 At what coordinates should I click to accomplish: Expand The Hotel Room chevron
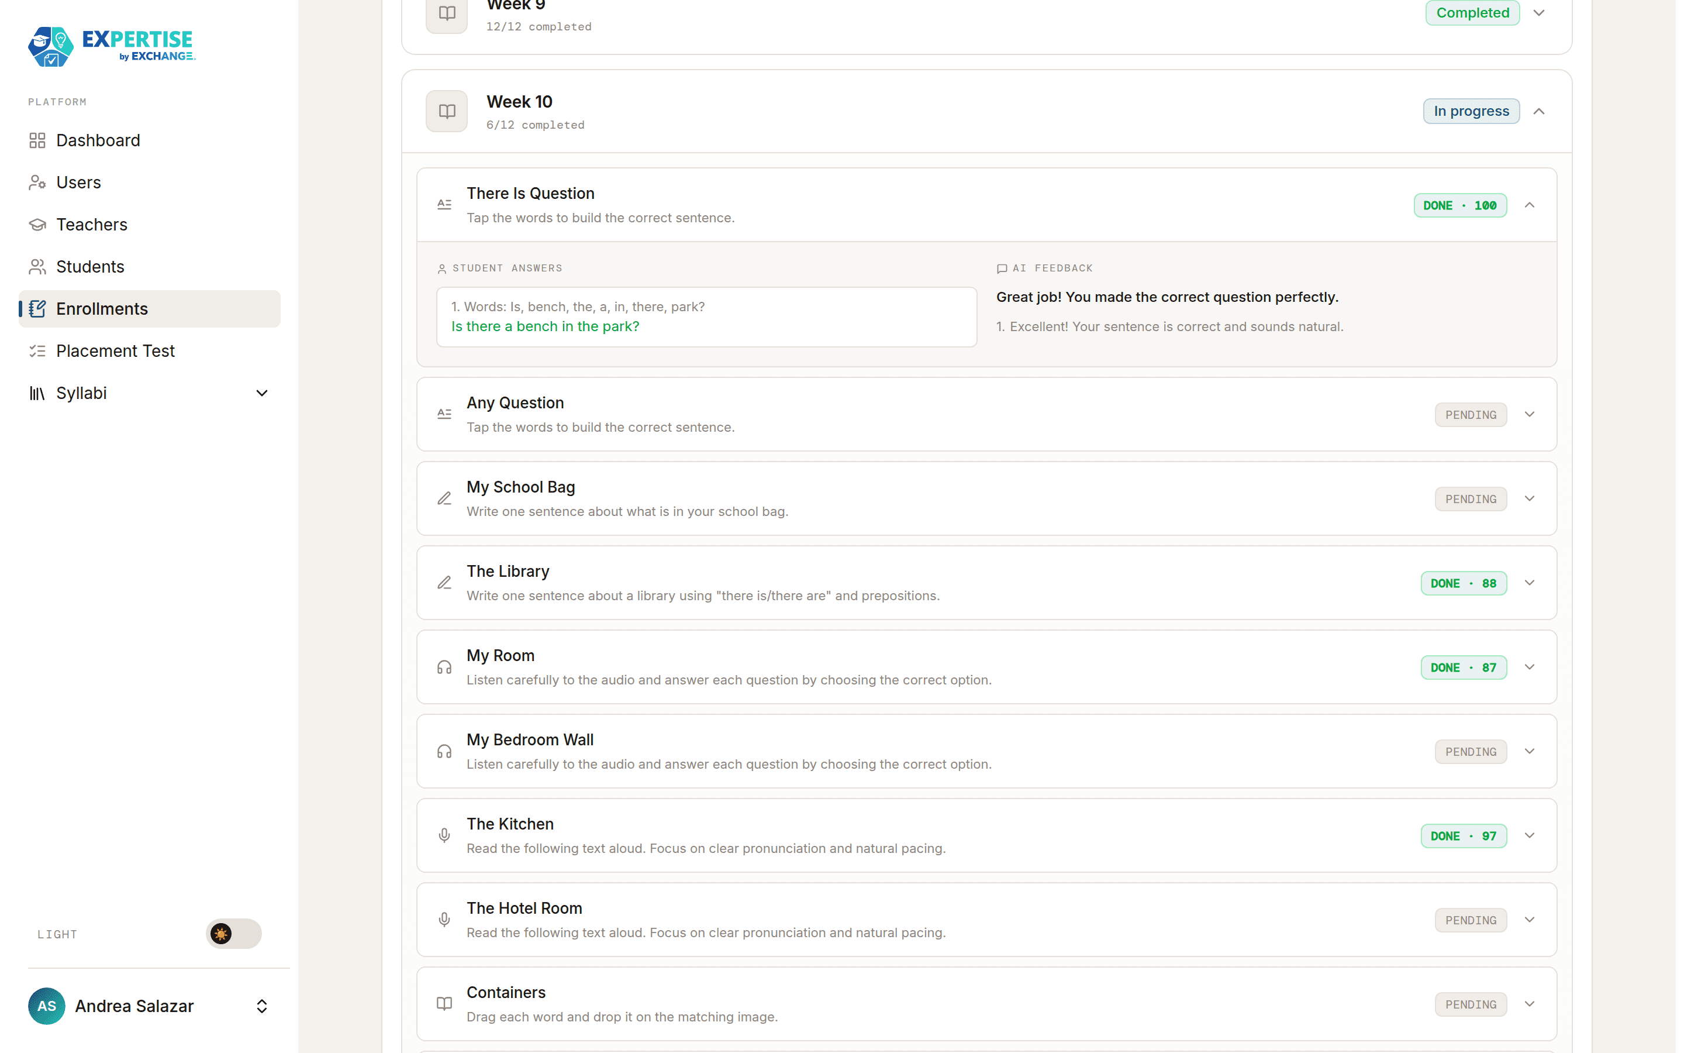pyautogui.click(x=1530, y=920)
